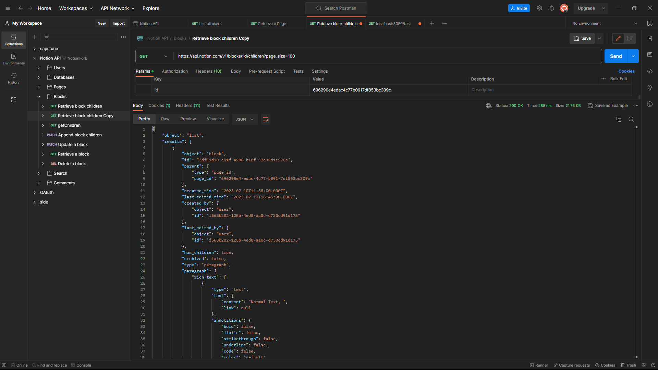The width and height of the screenshot is (658, 370).
Task: Collapse the Blocks folder in the tree
Action: click(x=39, y=97)
